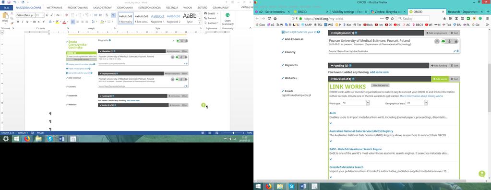Apply the Nagłówek 1 style in Word

[157, 18]
